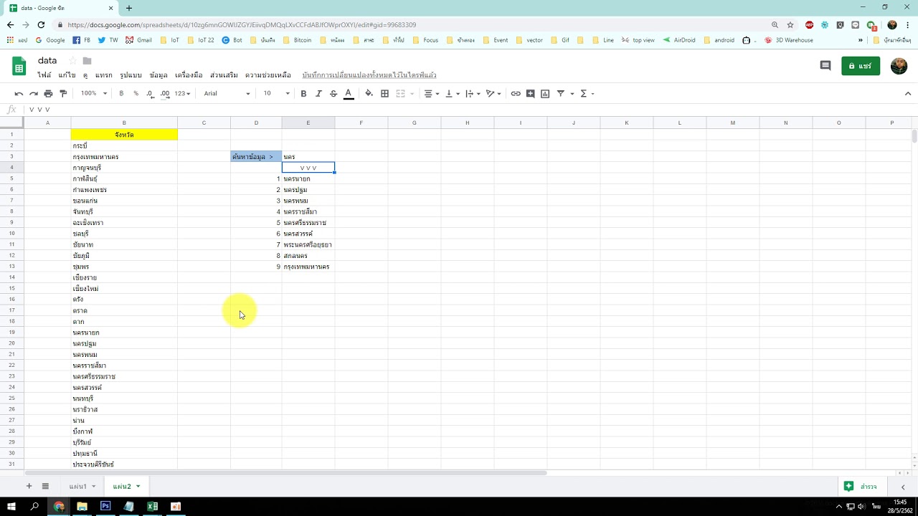Click the vertical scrollbar
Screen dimensions: 918x516
914,136
